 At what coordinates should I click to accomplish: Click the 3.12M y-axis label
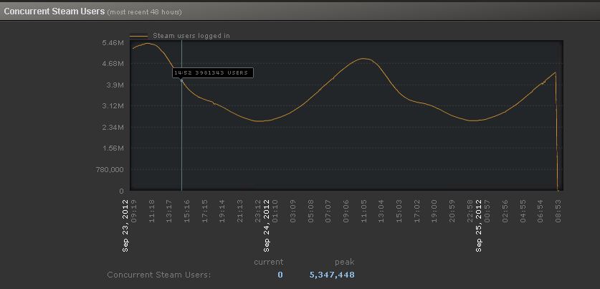tap(113, 105)
